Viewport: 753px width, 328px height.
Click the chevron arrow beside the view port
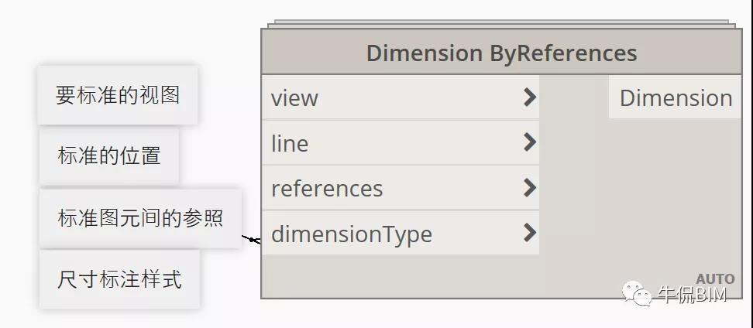pos(530,97)
